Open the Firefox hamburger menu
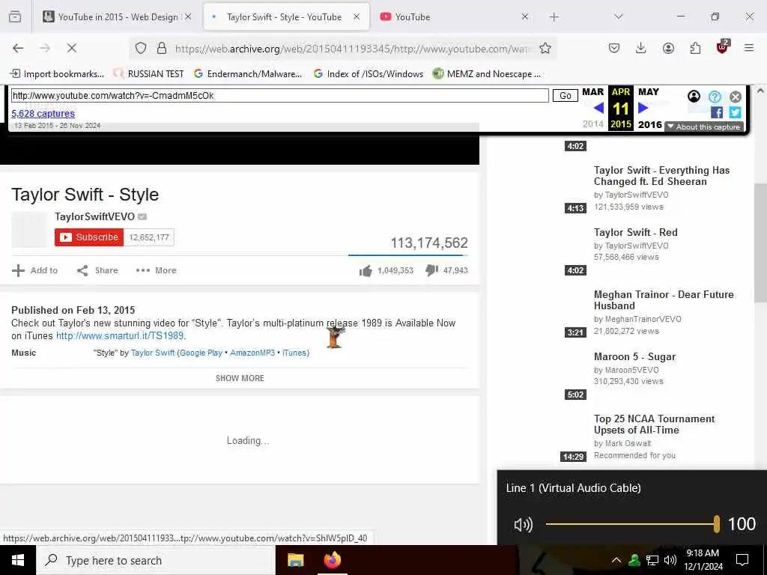 749,48
